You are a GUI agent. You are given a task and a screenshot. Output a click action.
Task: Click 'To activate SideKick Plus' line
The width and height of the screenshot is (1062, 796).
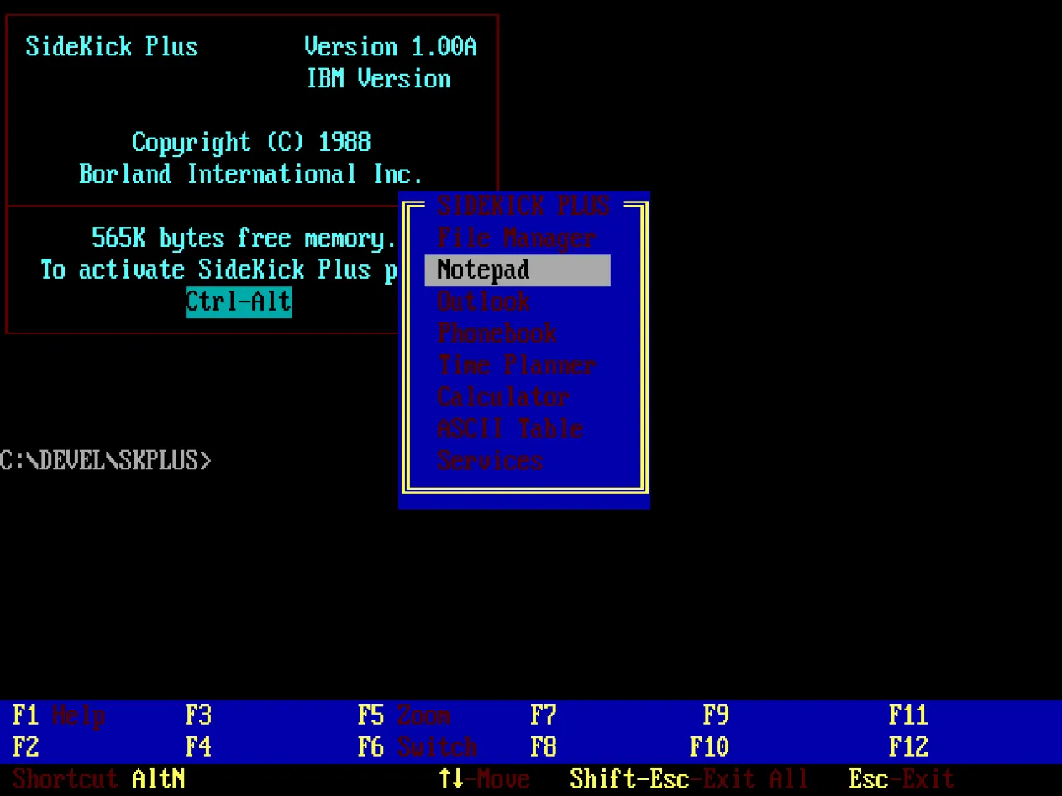pyautogui.click(x=218, y=270)
